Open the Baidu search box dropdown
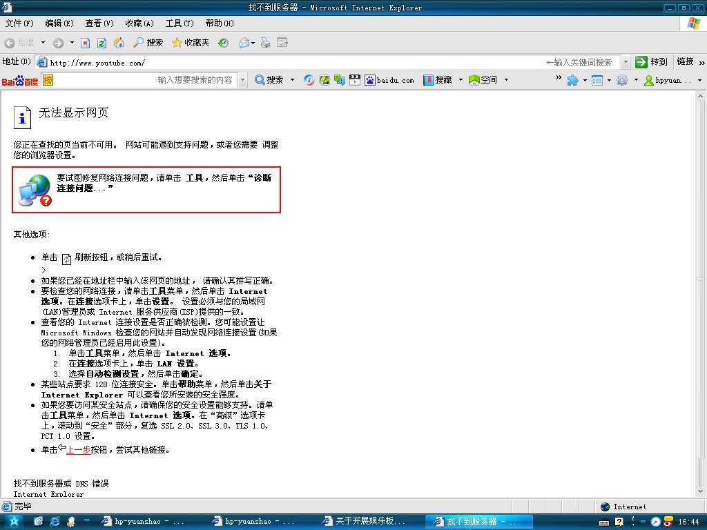 (242, 80)
